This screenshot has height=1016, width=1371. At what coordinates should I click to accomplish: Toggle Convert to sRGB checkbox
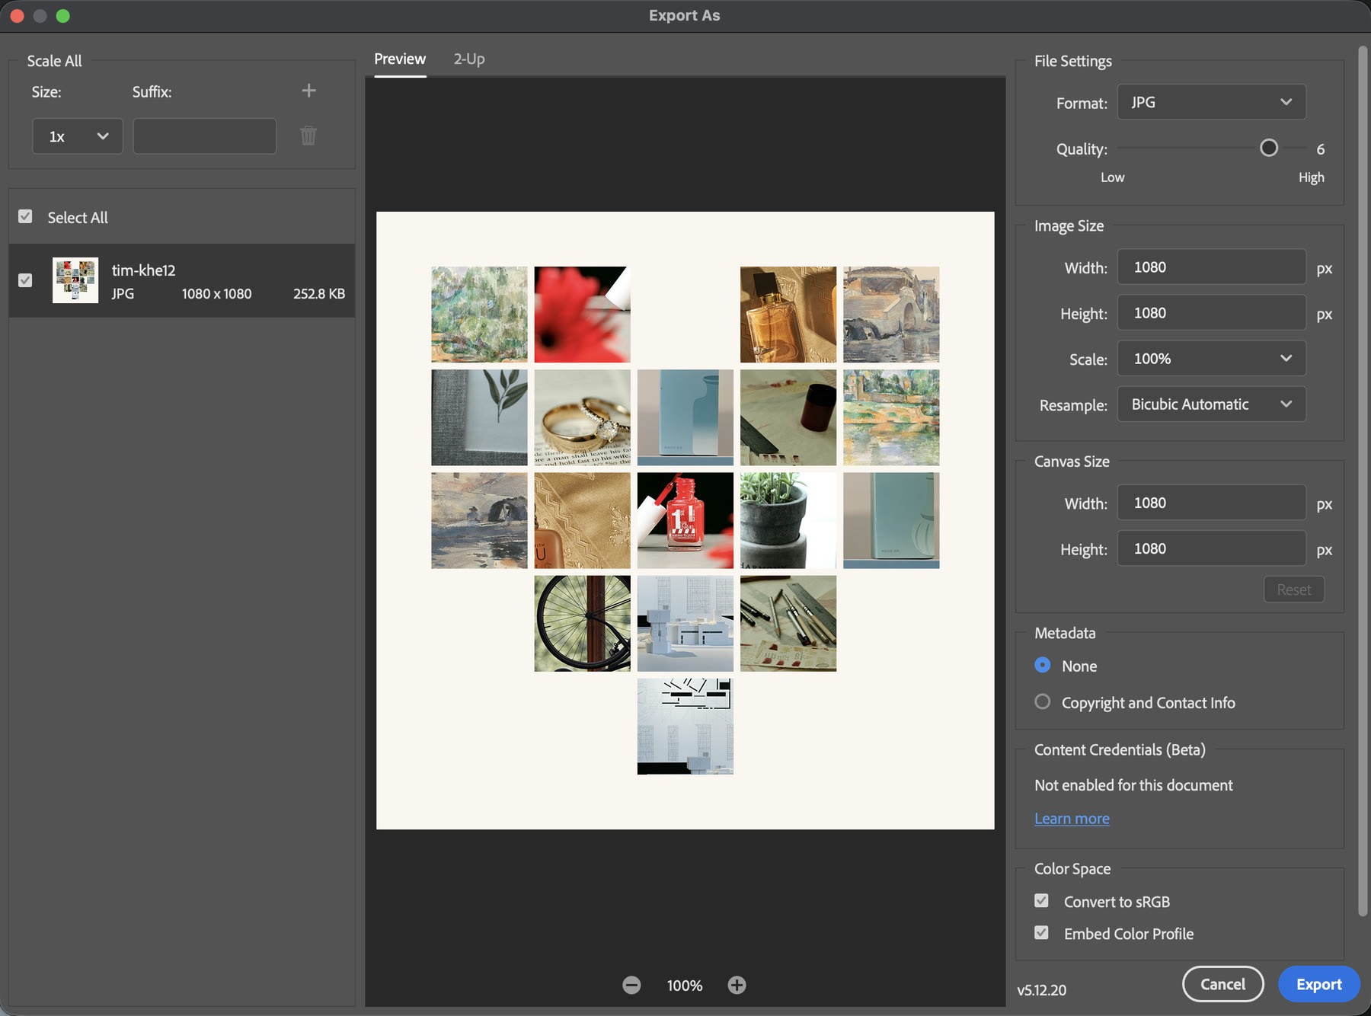coord(1041,900)
